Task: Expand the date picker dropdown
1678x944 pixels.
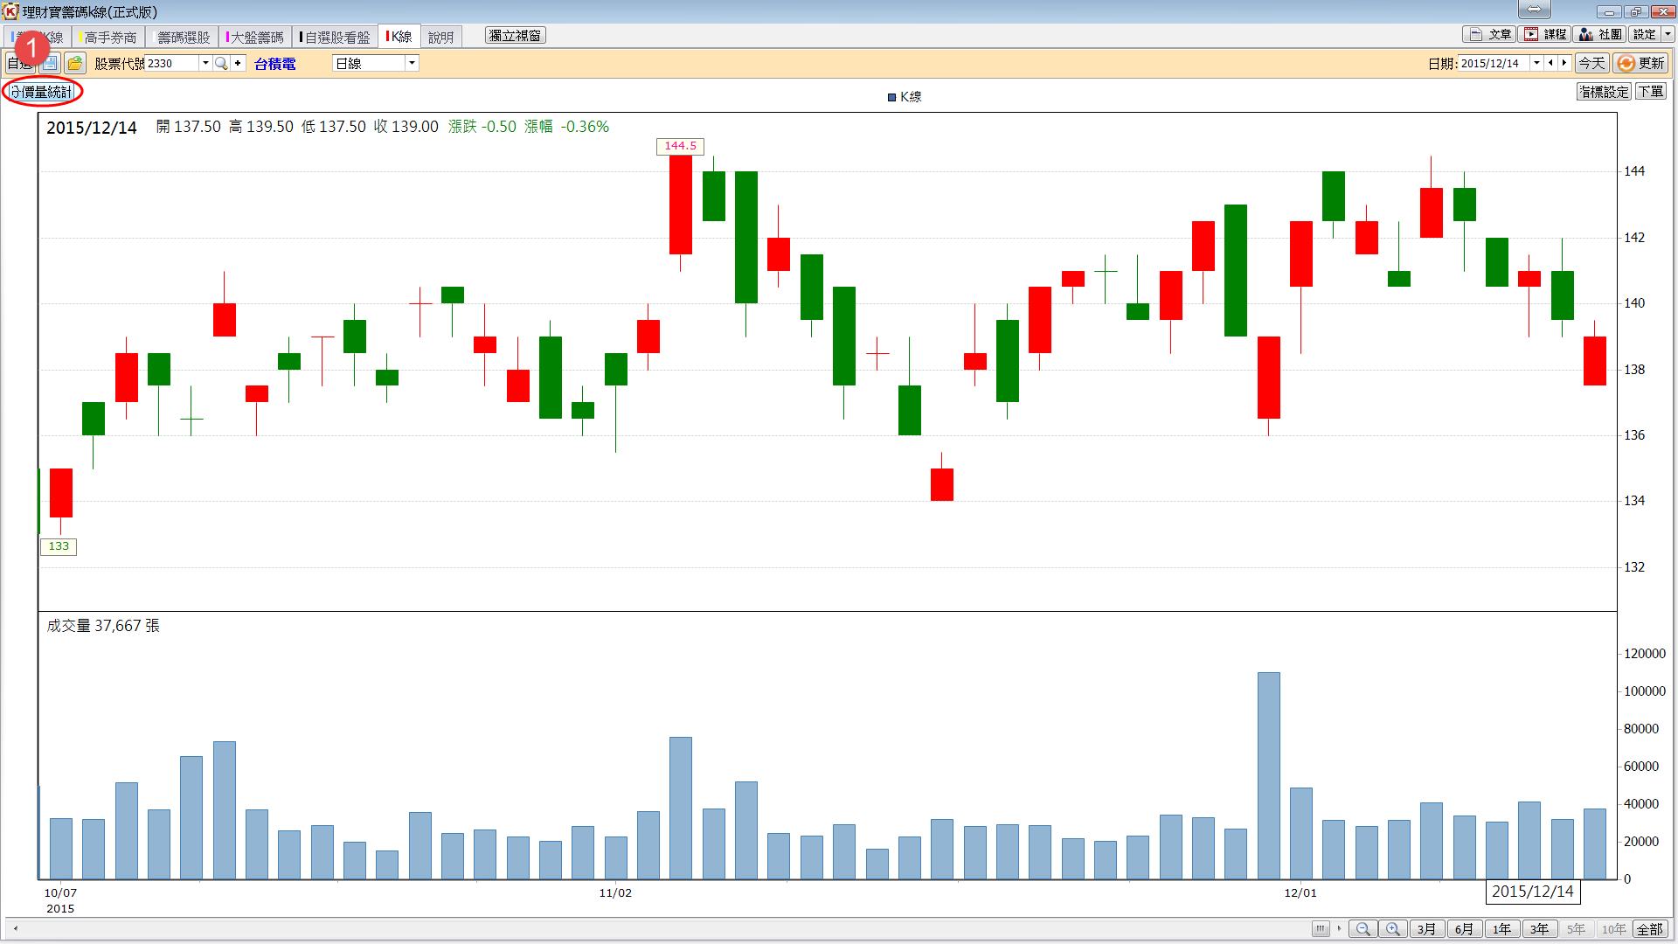Action: [x=1536, y=63]
